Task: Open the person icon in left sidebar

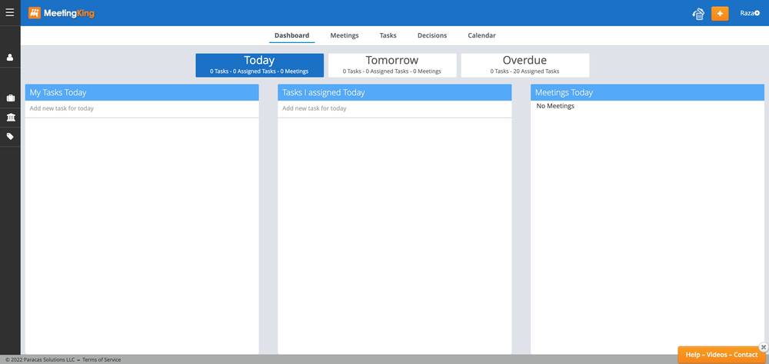Action: pyautogui.click(x=10, y=58)
